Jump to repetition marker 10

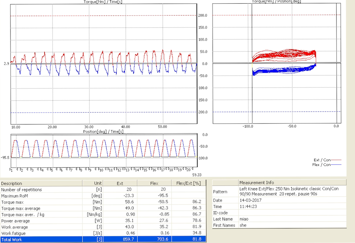(101, 170)
